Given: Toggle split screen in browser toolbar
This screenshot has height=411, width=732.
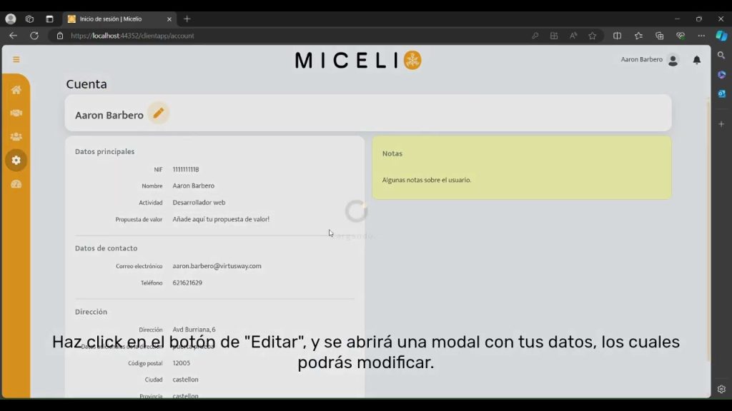Looking at the screenshot, I should [617, 36].
